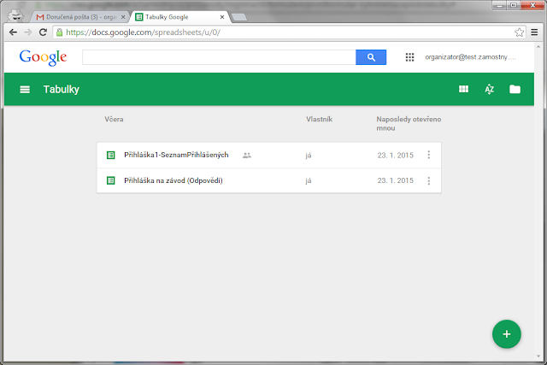This screenshot has width=547, height=365.
Task: Open Přihláška1-SeznamPřihlášených spreadsheet
Action: [176, 155]
